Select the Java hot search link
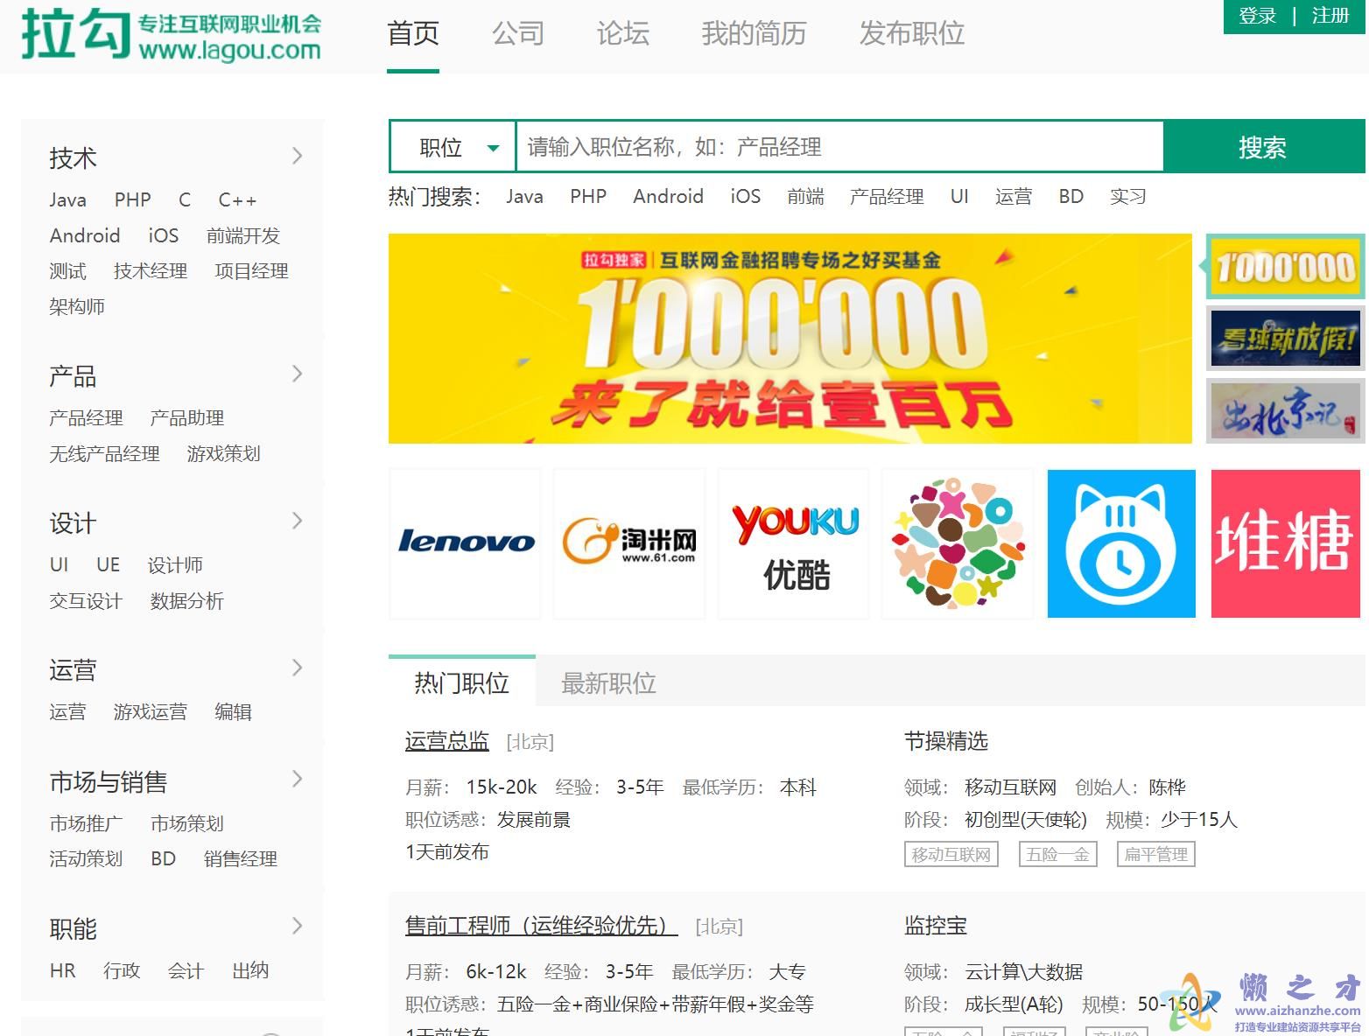The image size is (1369, 1036). (524, 196)
